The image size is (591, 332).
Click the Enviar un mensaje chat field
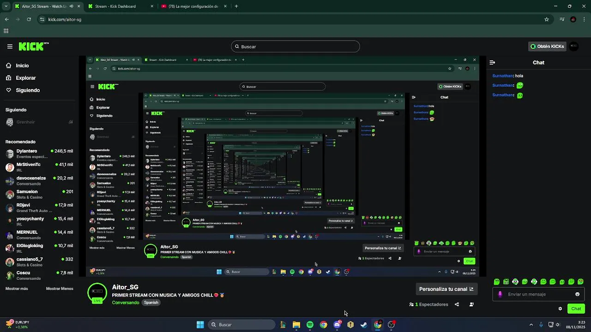(538, 294)
